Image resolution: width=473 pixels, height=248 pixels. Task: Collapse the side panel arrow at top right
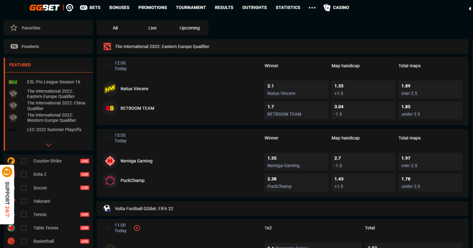tap(470, 9)
